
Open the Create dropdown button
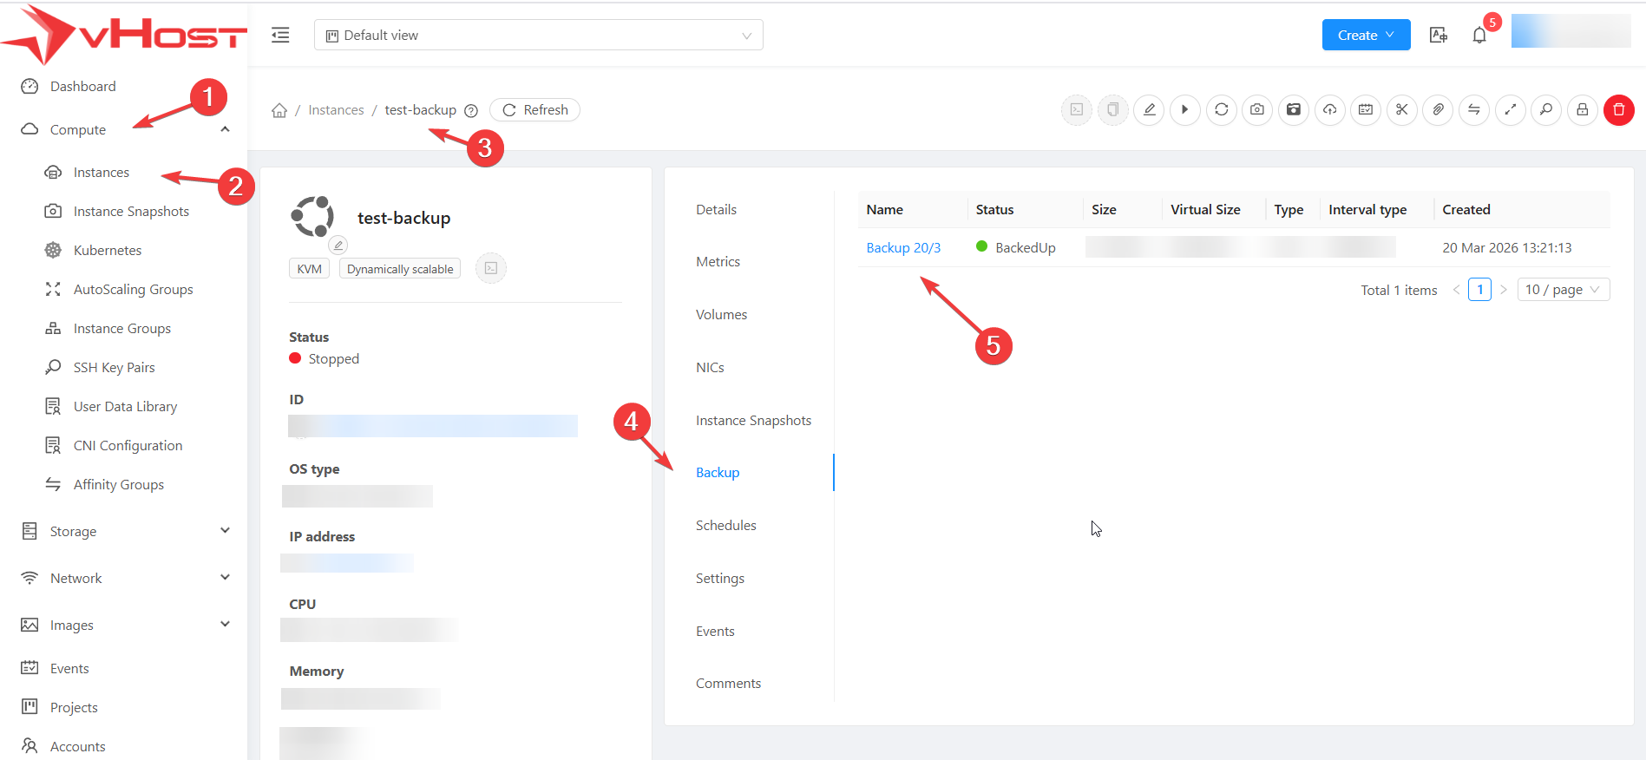pos(1365,36)
